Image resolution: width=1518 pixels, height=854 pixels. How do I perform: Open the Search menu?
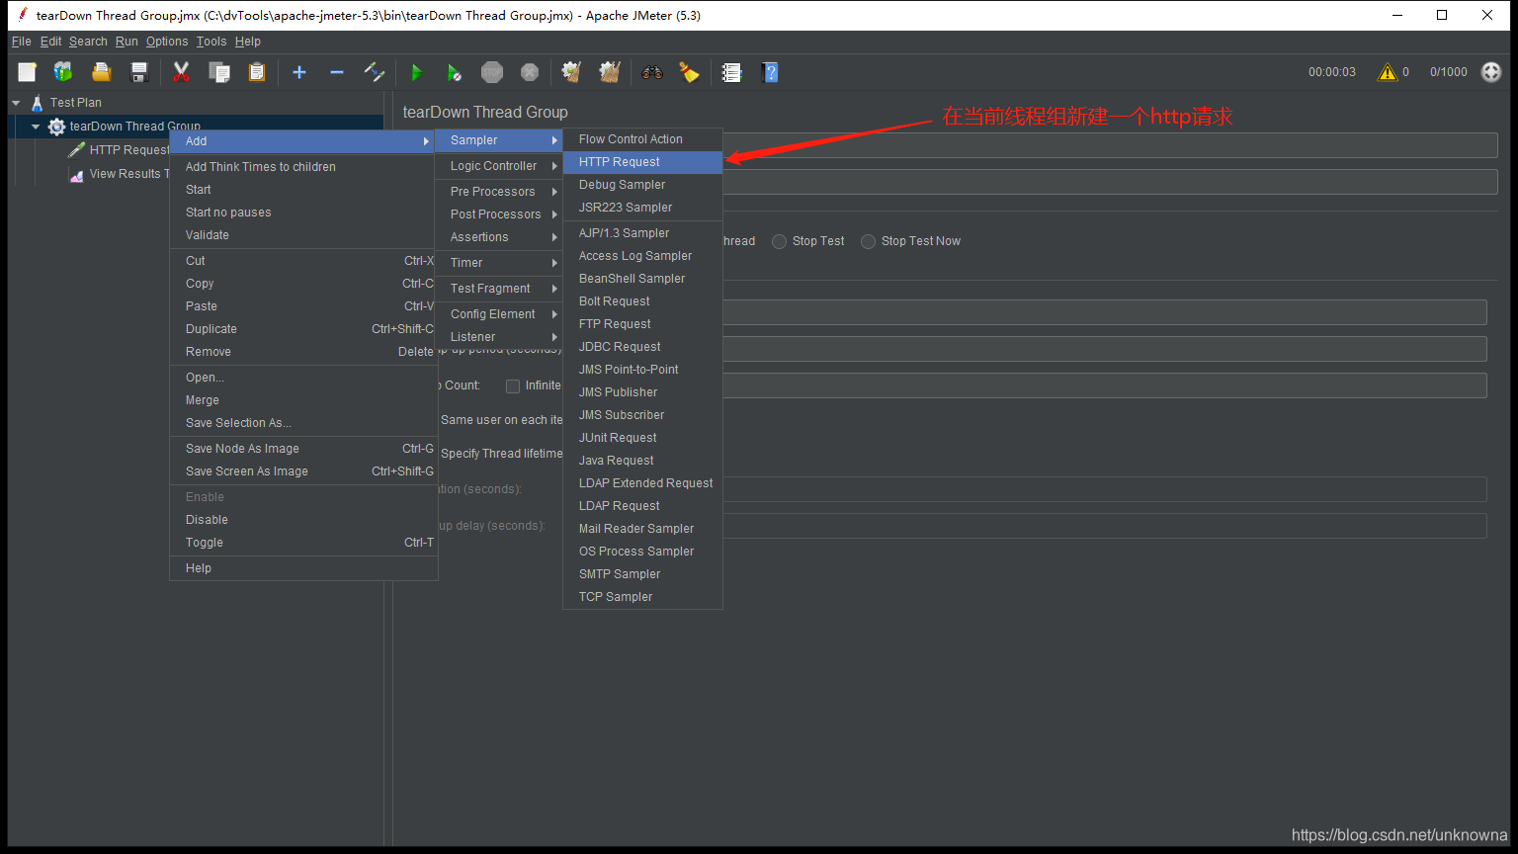click(88, 42)
